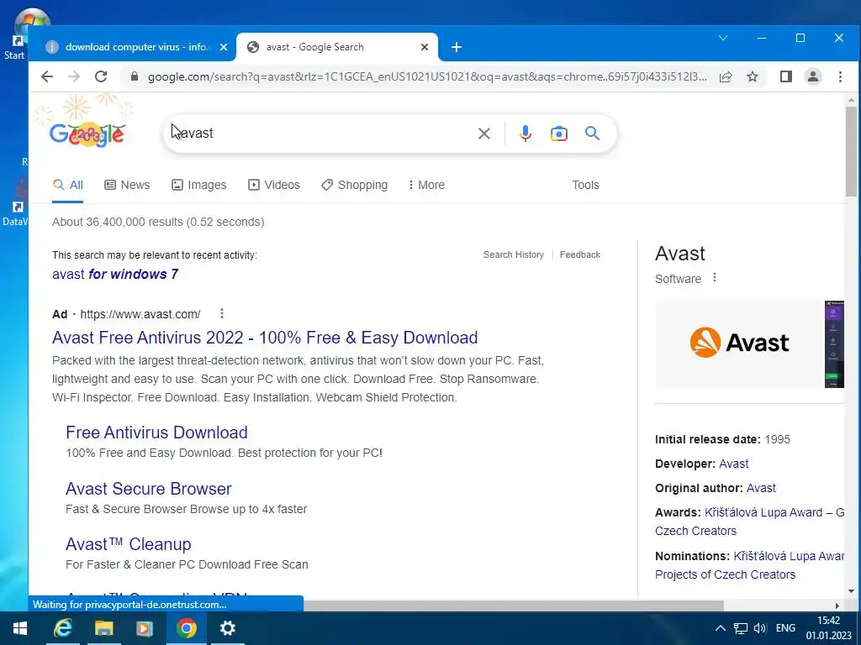The height and width of the screenshot is (645, 861).
Task: Switch ENG input language in tray
Action: point(785,628)
